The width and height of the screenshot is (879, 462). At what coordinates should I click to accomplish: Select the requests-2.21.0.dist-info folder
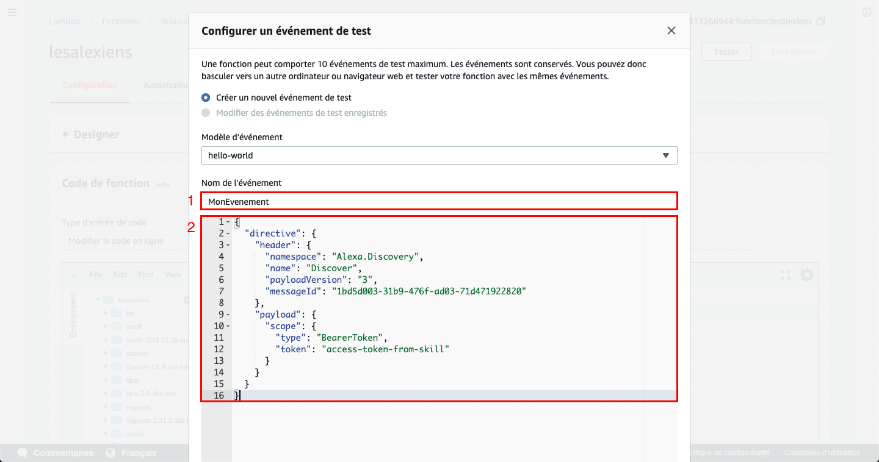click(157, 421)
